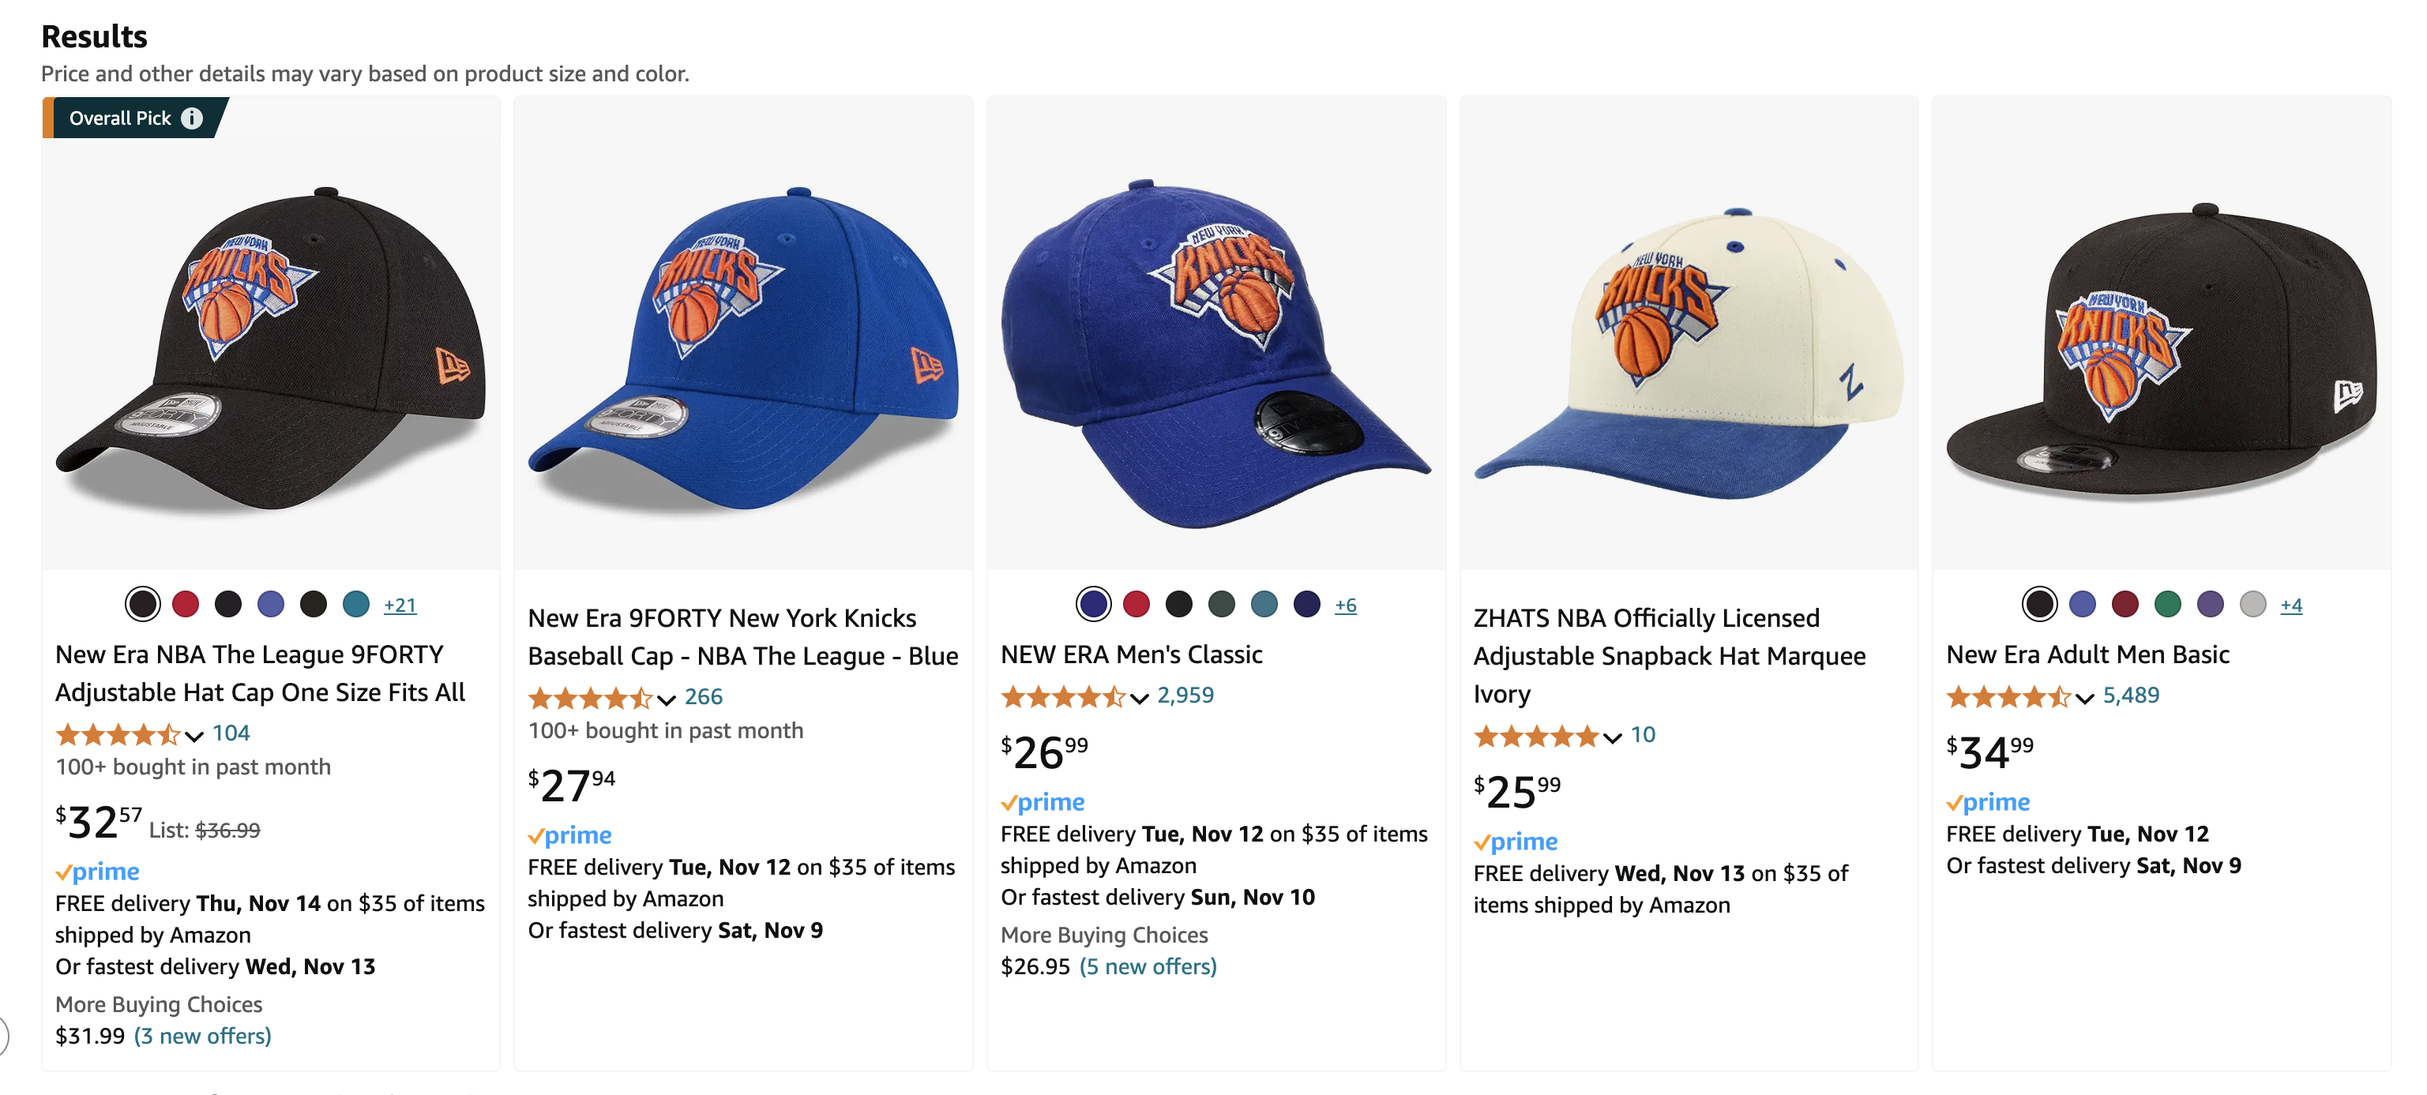Select red swatch on New Era 9FORTY cap
Screen dimensions: 2427x1095
(186, 603)
